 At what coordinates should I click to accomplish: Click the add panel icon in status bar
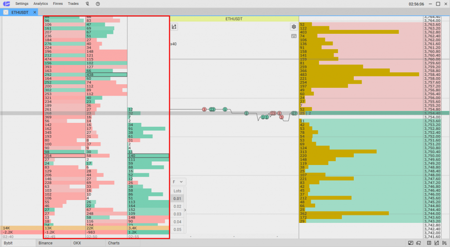coord(411,243)
